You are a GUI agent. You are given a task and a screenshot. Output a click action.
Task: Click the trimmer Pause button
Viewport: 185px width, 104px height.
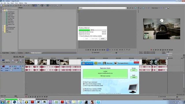tap(93, 50)
